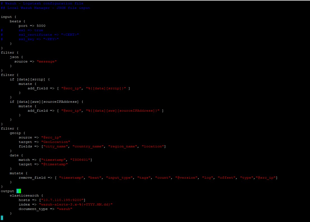Click 'document_type' keyword
The image size is (310, 222).
click(x=33, y=209)
